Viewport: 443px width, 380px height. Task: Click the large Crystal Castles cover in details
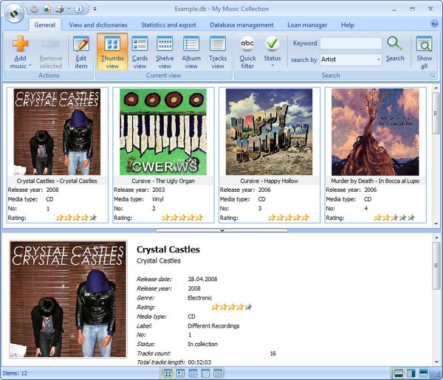pyautogui.click(x=68, y=300)
